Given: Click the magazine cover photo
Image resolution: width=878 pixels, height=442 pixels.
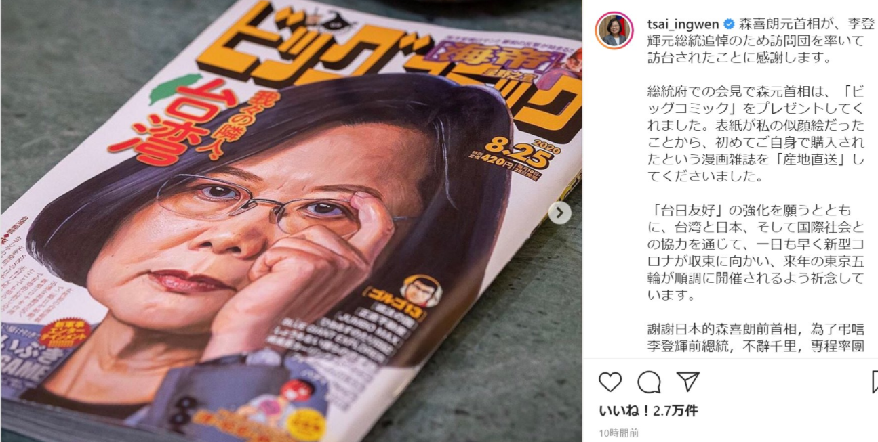Looking at the screenshot, I should (x=291, y=221).
